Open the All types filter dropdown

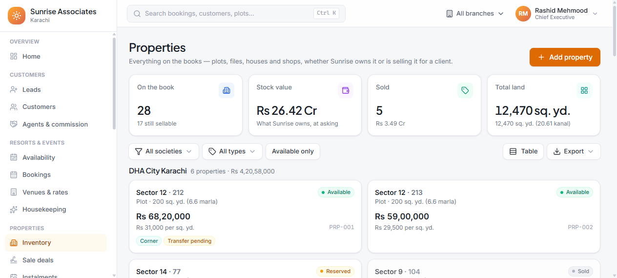click(232, 151)
